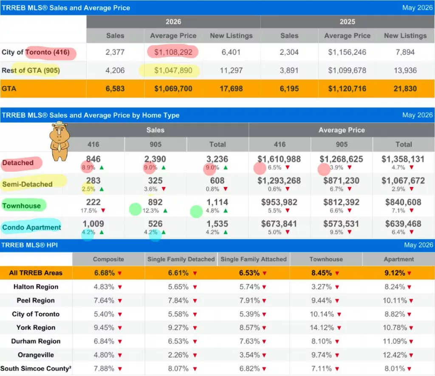This screenshot has height=376, width=435.
Task: Click the 1,114 total townhouse sales
Action: 217,202
